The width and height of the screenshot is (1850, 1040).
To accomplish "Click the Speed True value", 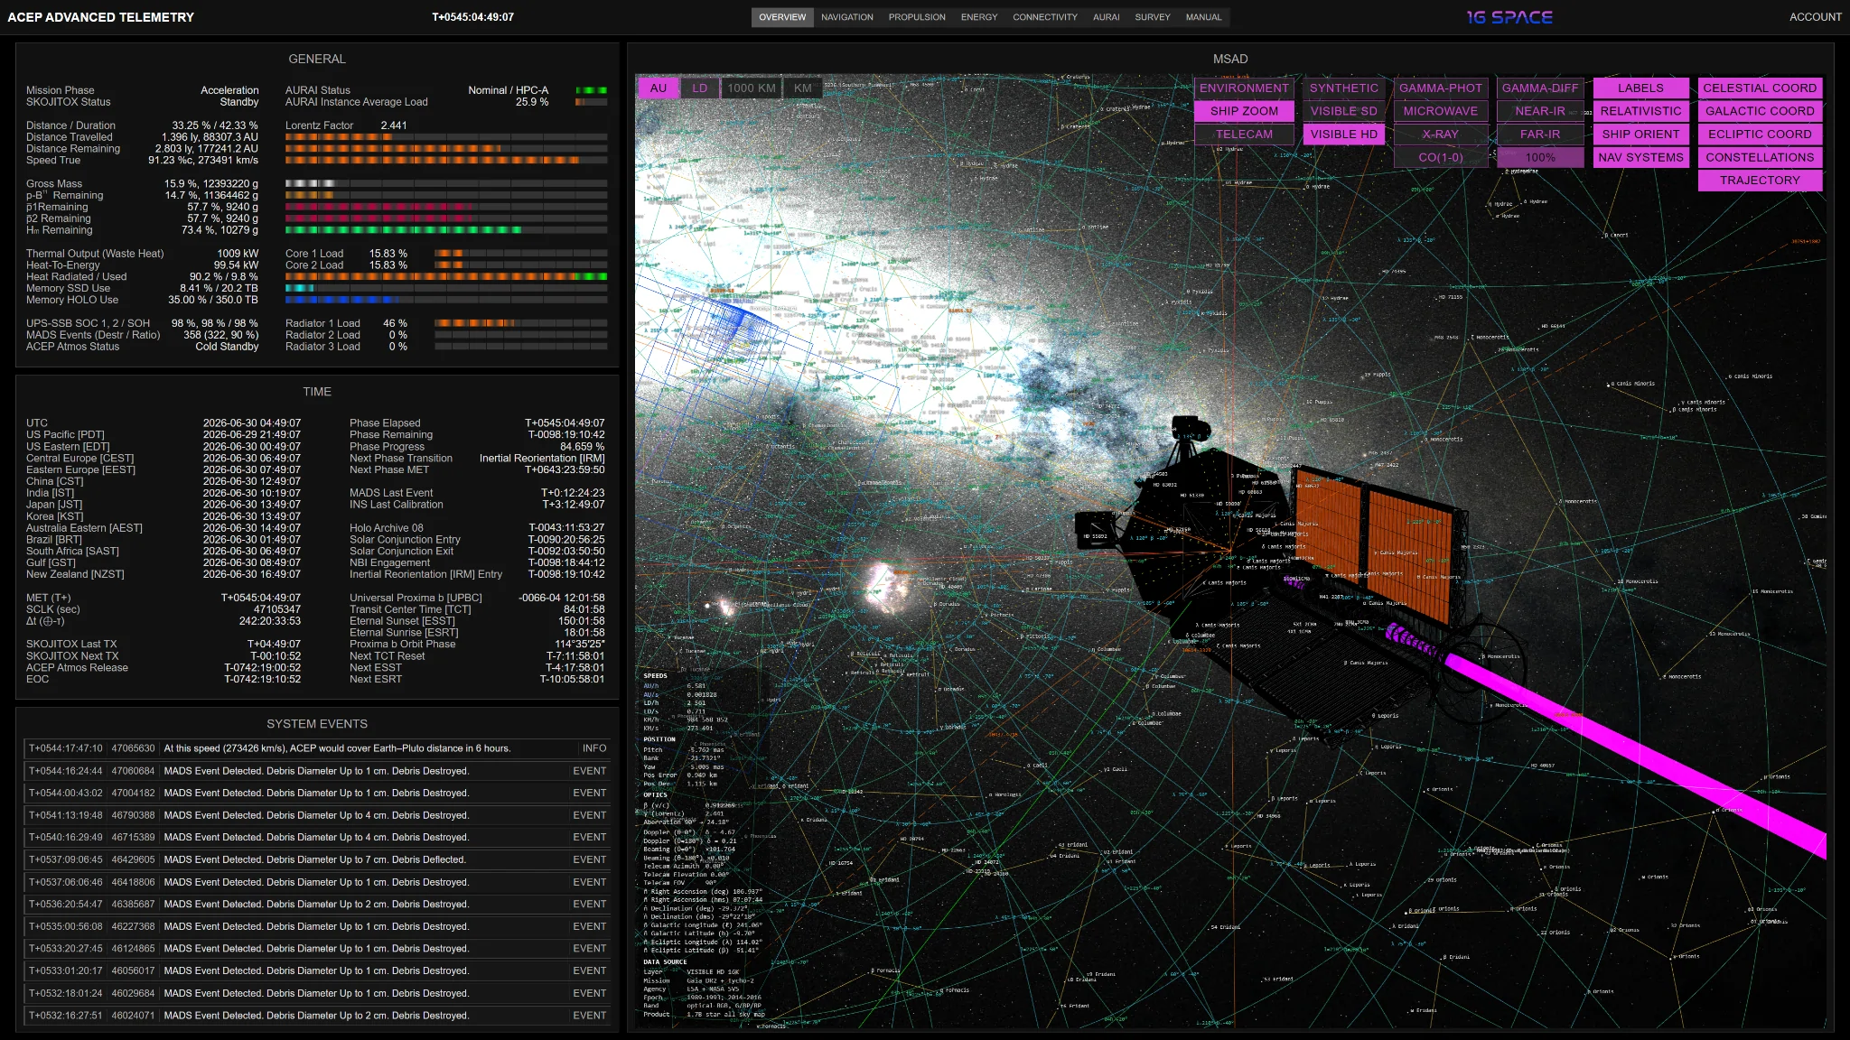I will (x=203, y=161).
